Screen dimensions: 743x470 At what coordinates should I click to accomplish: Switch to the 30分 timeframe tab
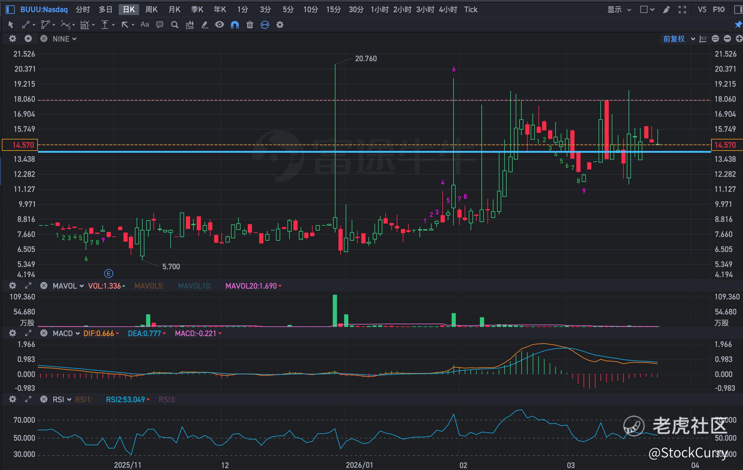click(x=356, y=10)
